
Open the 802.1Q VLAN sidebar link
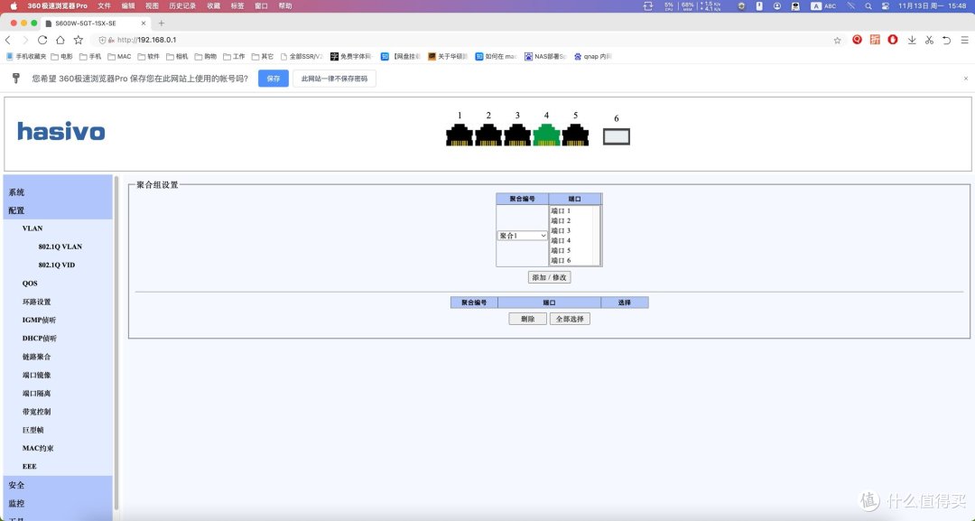(x=60, y=247)
